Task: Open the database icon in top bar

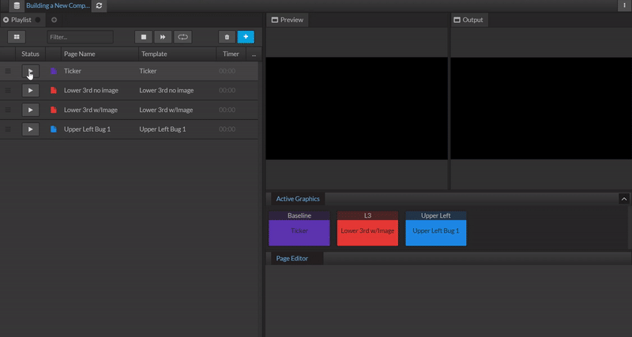Action: point(17,6)
